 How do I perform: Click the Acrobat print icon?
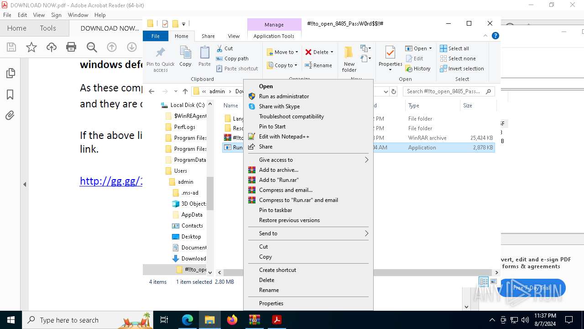click(x=71, y=47)
